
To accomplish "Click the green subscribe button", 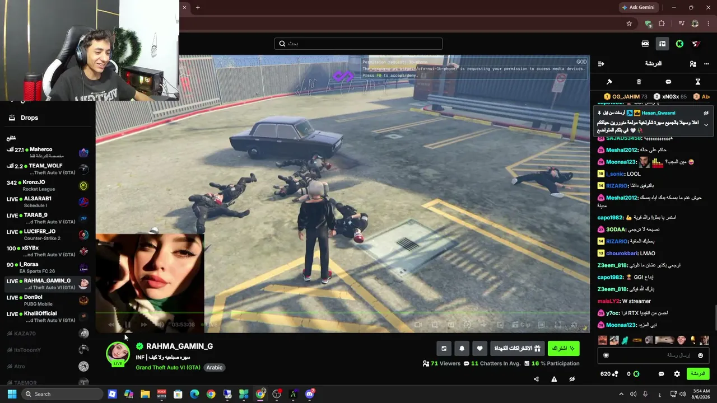I will (x=564, y=348).
